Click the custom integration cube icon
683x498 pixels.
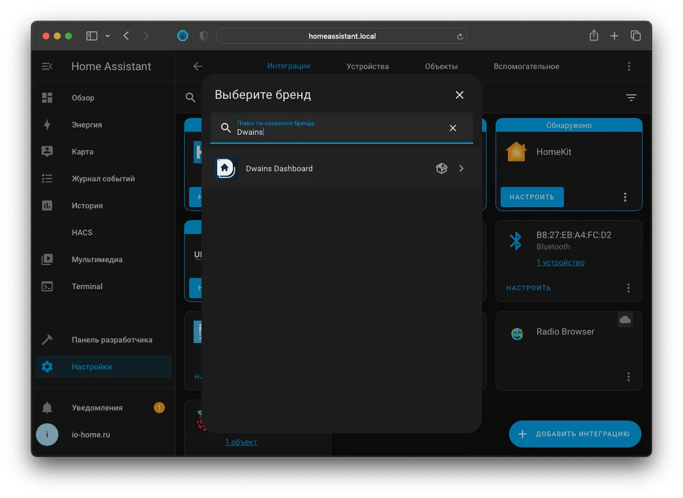442,168
